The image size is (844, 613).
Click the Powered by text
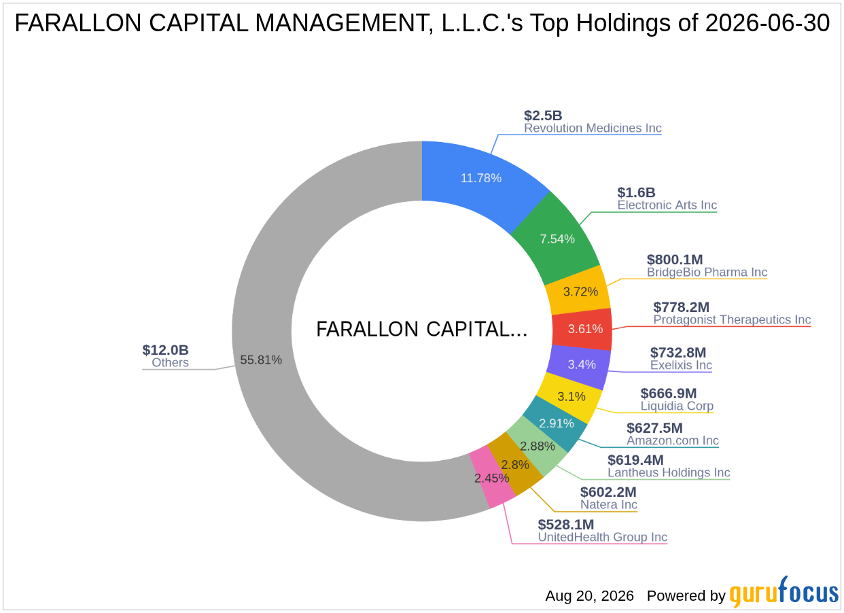(x=686, y=596)
